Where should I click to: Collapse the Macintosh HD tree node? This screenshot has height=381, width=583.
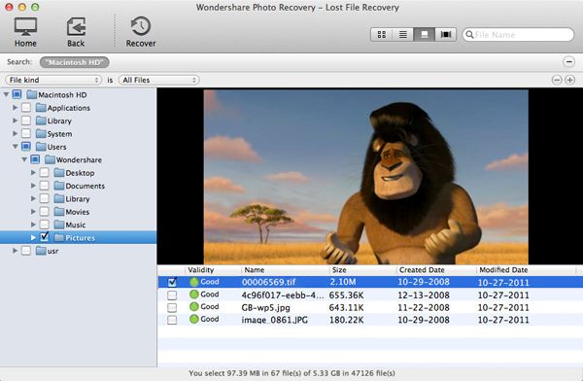(x=6, y=94)
